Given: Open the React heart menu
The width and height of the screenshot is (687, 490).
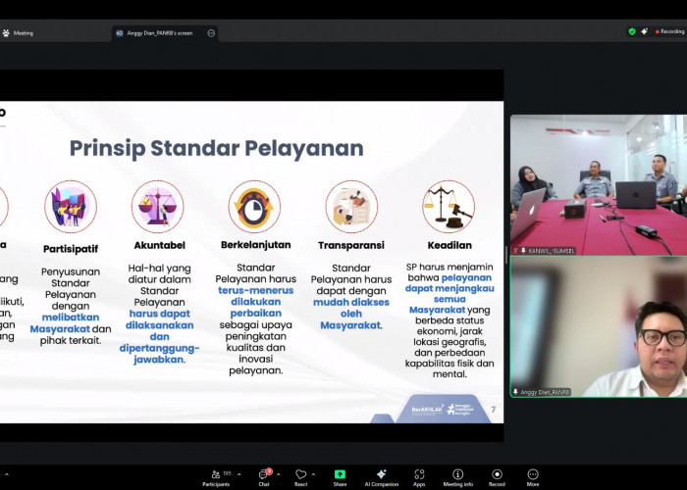Looking at the screenshot, I should [x=300, y=478].
